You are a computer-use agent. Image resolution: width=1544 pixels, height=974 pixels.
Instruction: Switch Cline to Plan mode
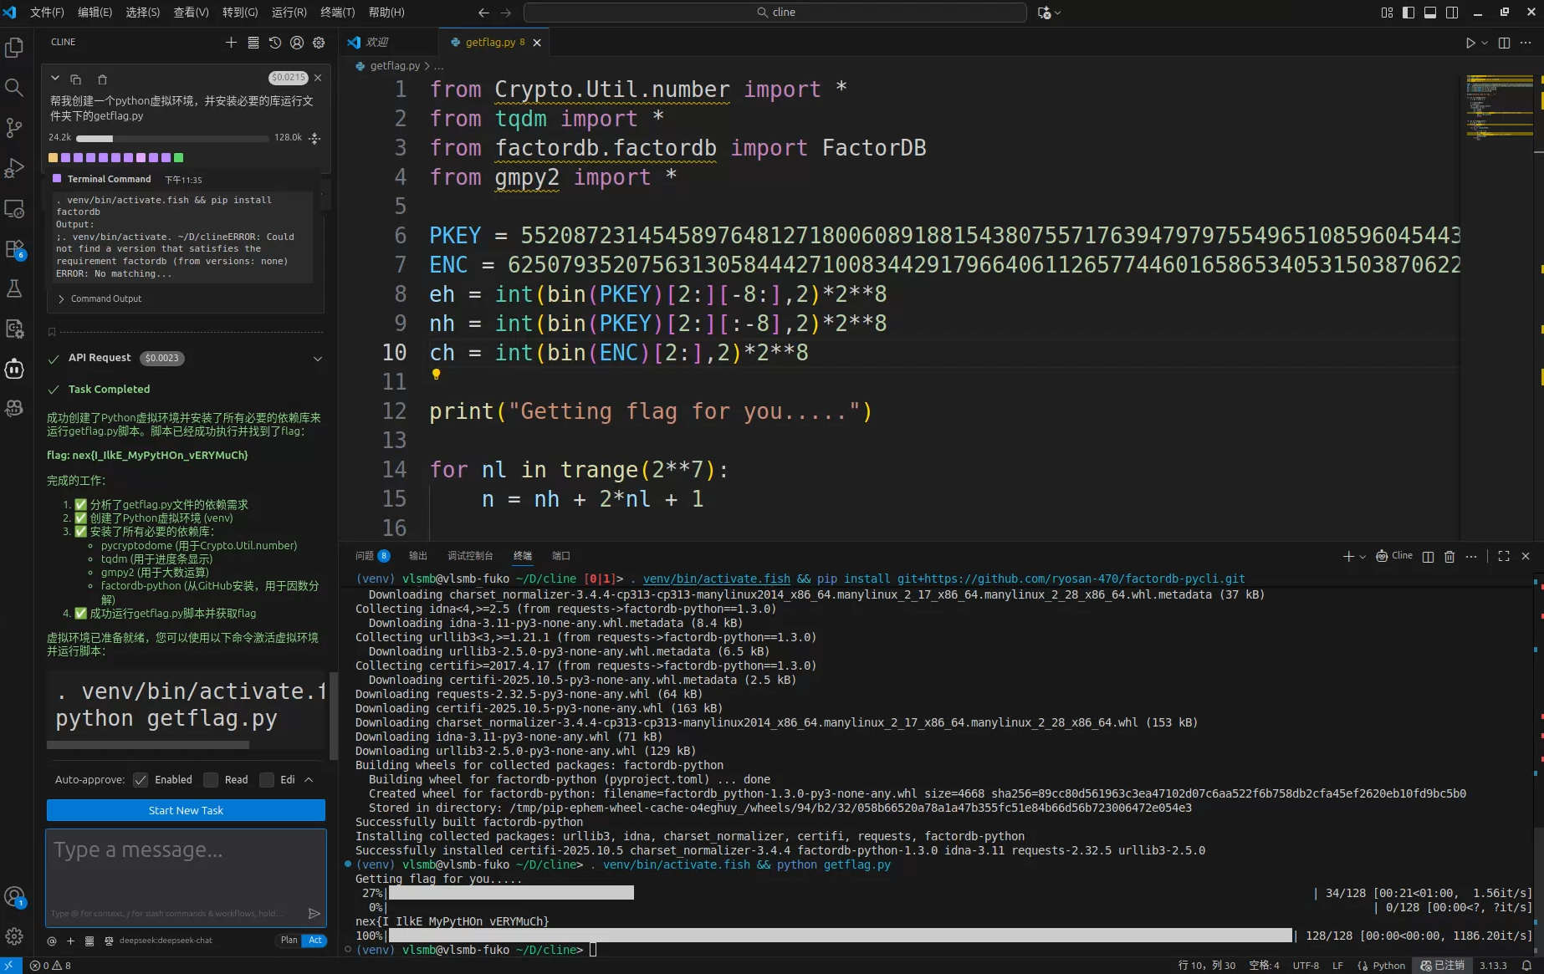pyautogui.click(x=289, y=941)
